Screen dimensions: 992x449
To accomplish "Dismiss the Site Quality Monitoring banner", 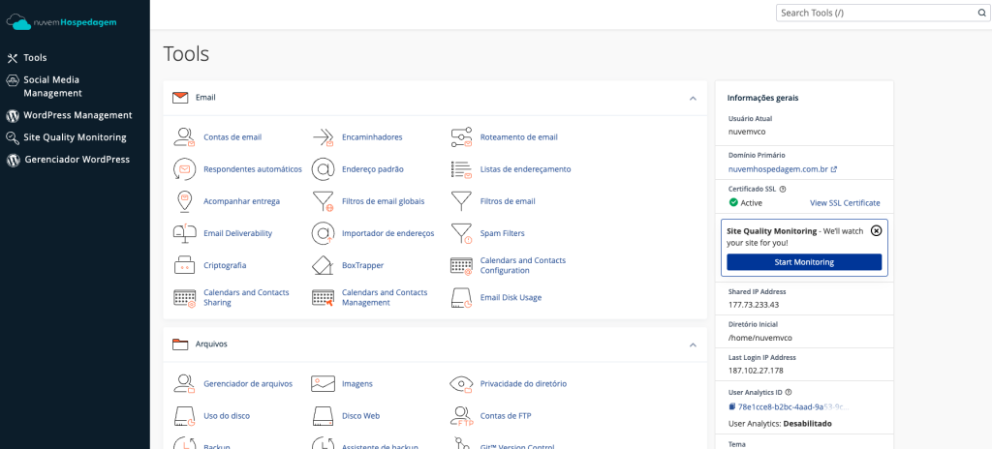I will pos(876,231).
